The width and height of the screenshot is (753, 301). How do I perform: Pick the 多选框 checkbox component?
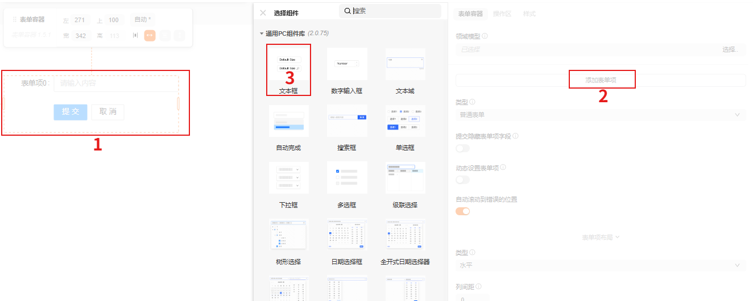click(347, 185)
